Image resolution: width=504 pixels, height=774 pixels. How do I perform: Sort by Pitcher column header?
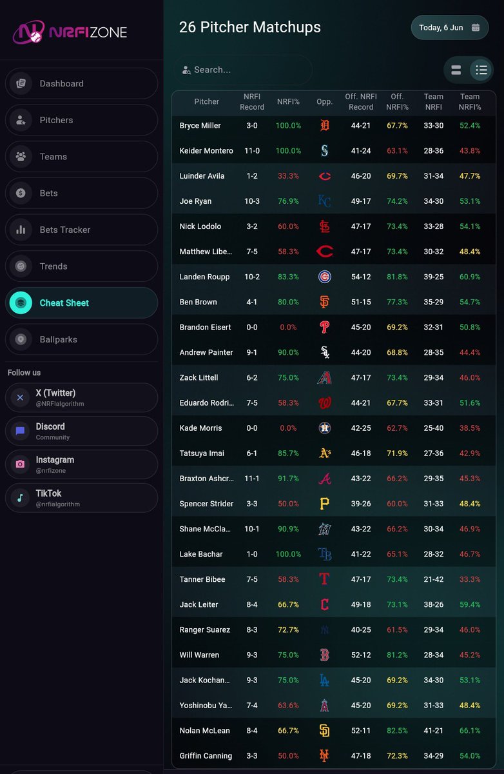pos(206,102)
